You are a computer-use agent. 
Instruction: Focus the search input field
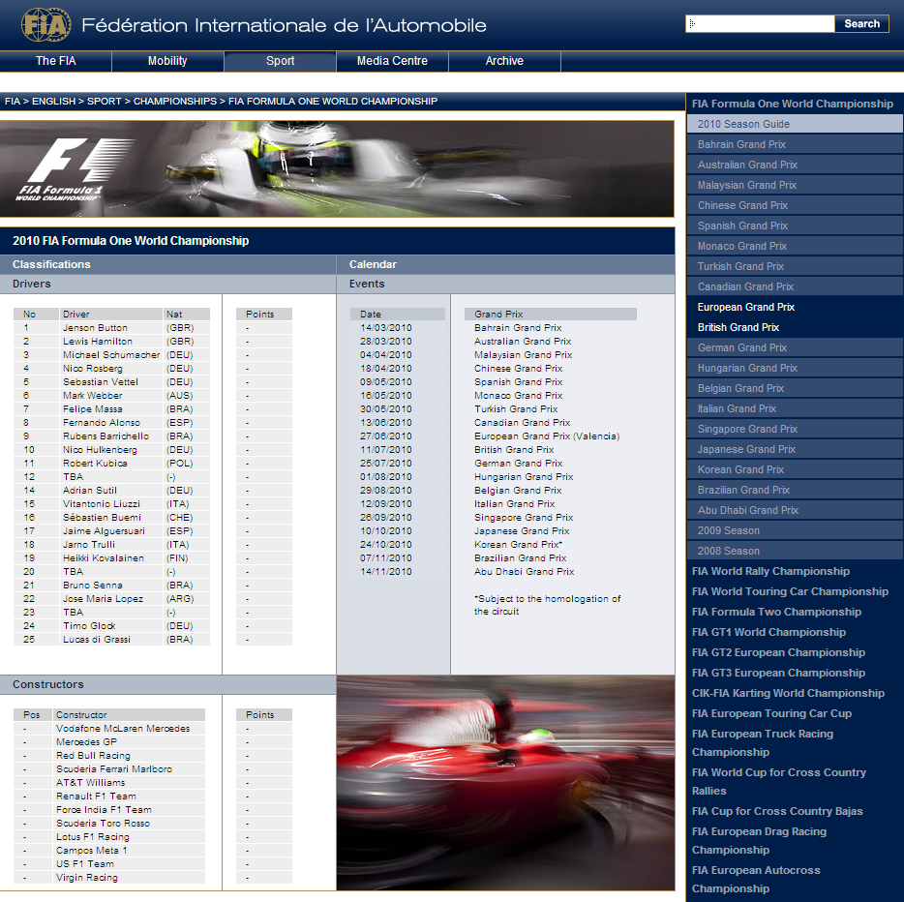point(760,23)
